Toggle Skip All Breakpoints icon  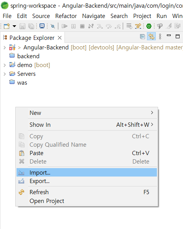(53, 26)
